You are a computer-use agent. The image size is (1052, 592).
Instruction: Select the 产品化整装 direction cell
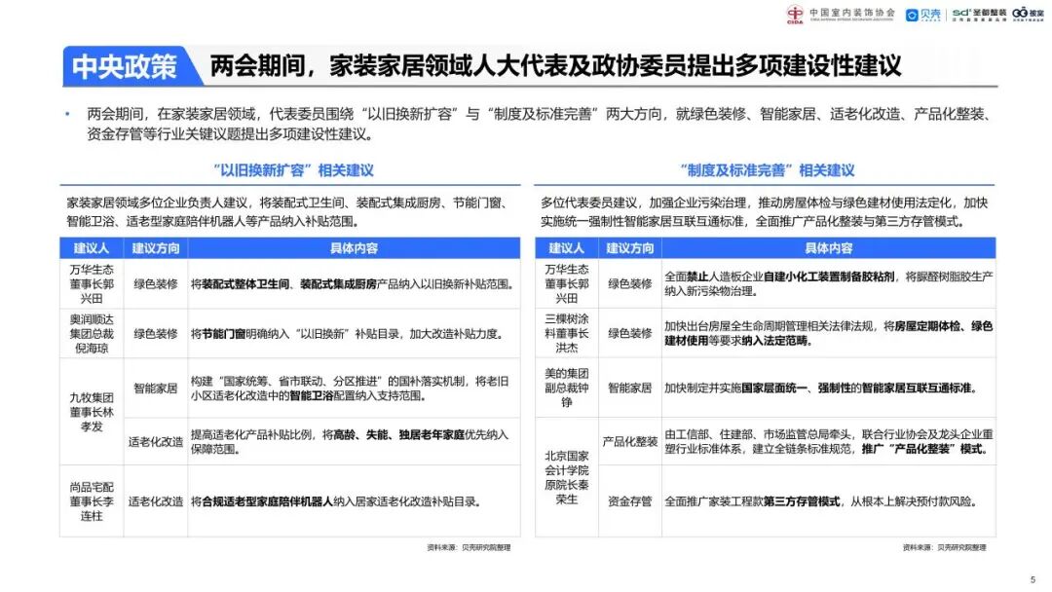tap(629, 441)
